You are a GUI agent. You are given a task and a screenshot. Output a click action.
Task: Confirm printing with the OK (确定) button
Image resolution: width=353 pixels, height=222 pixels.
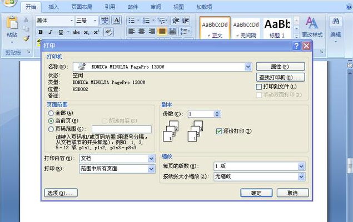pos(256,193)
